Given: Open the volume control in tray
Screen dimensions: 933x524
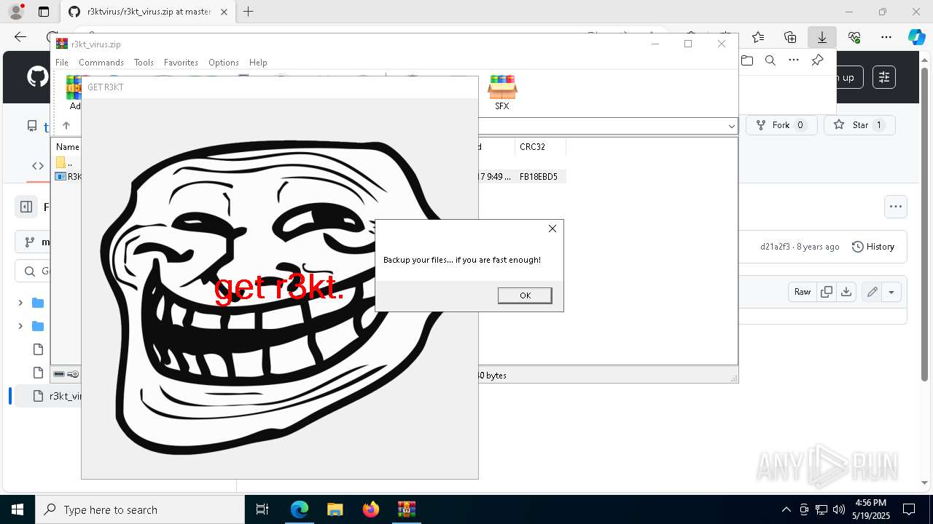Looking at the screenshot, I should click(x=838, y=509).
